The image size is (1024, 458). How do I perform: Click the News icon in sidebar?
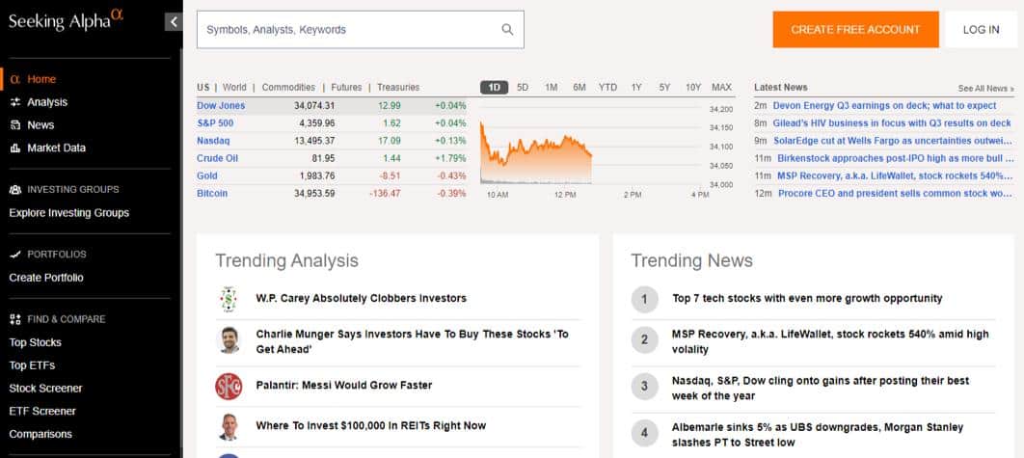click(x=15, y=124)
